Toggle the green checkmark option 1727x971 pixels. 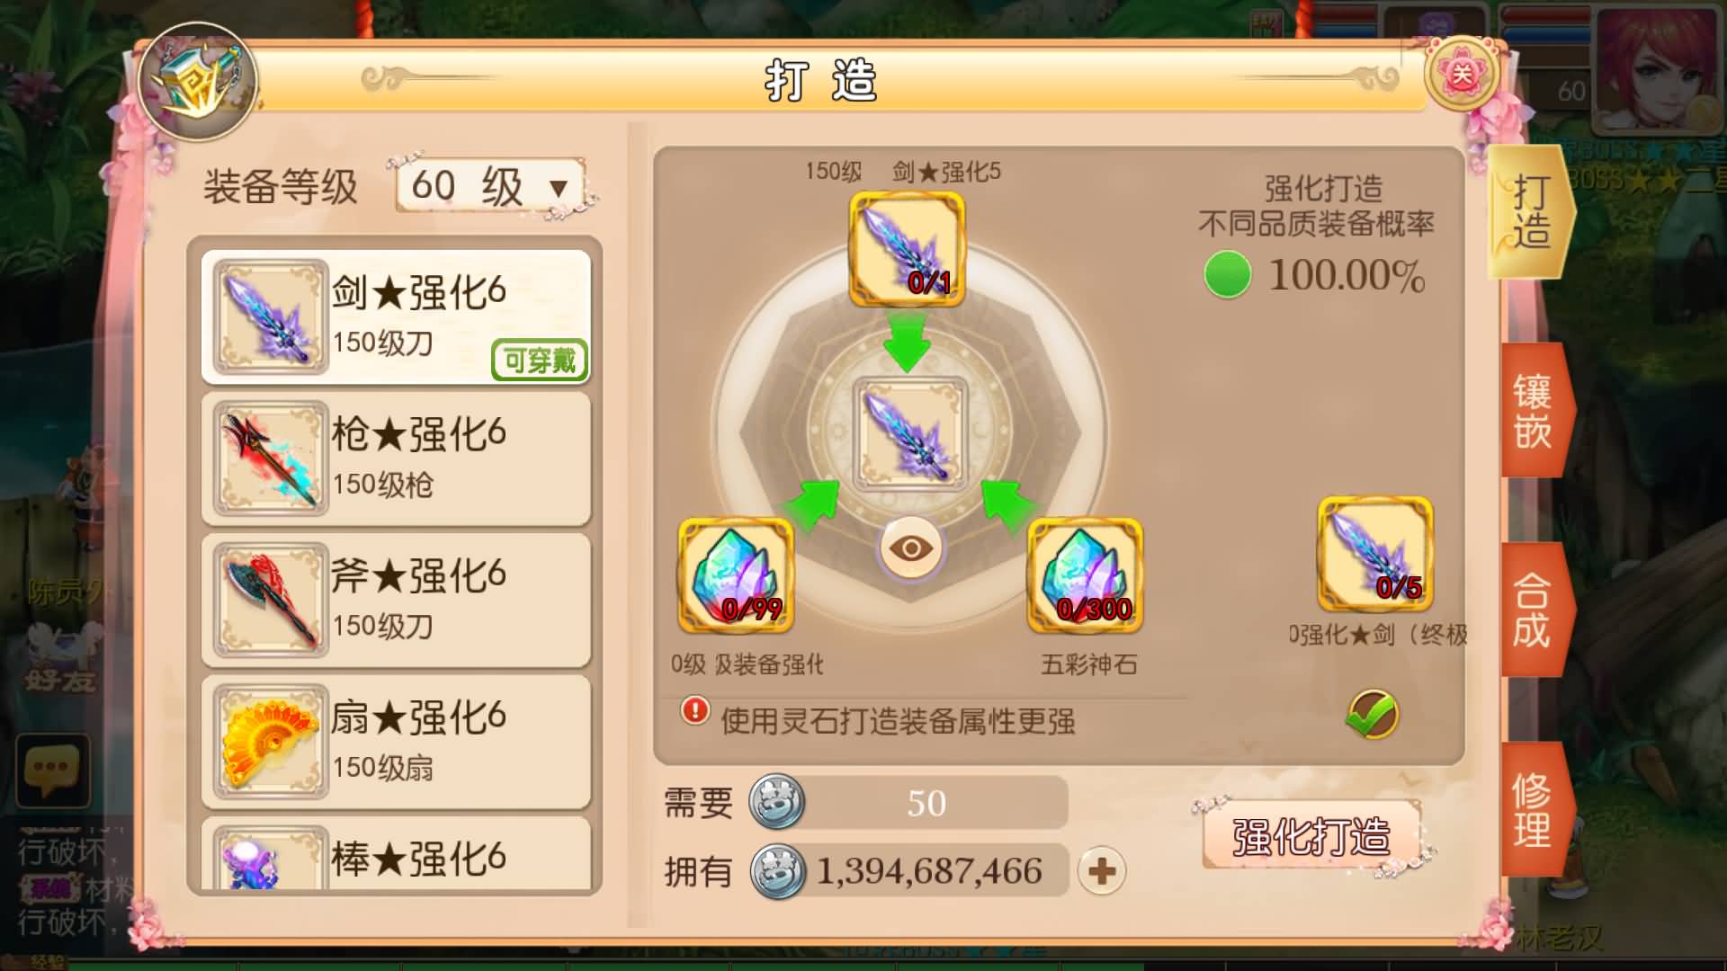click(1373, 715)
